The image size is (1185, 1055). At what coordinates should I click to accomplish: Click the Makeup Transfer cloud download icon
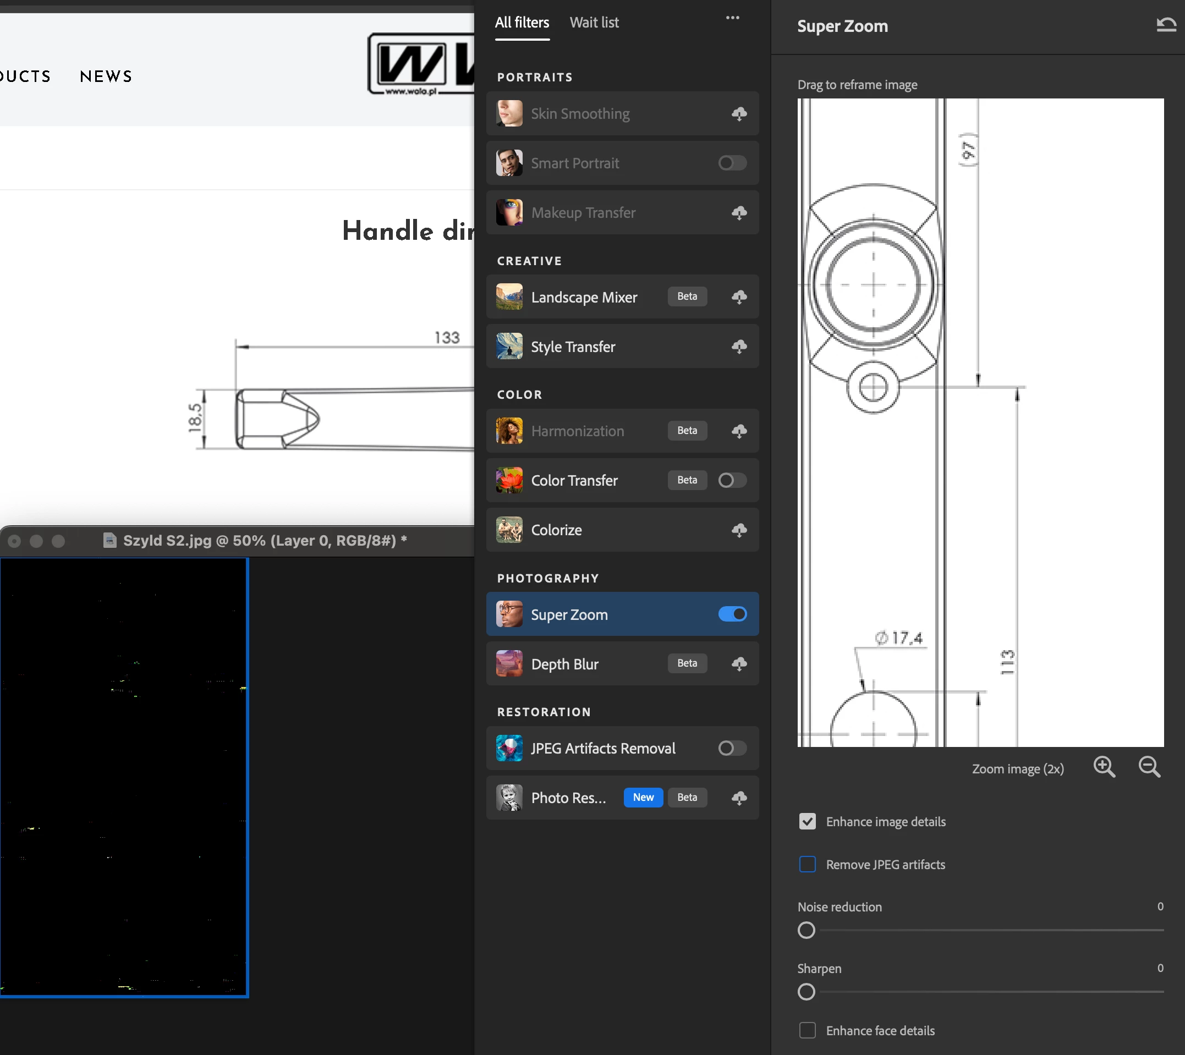739,213
